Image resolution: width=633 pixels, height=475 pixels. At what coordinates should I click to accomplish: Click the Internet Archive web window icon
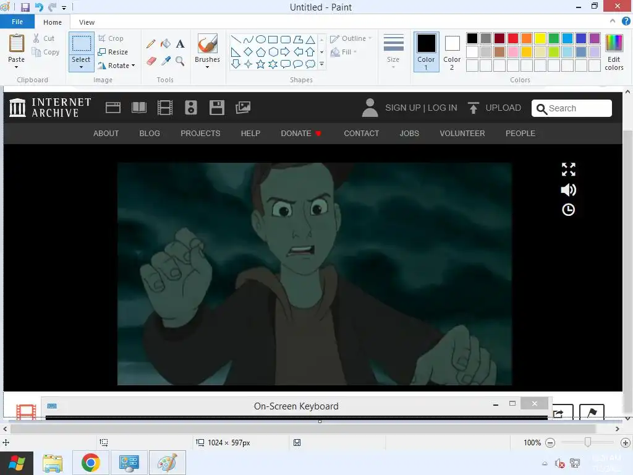pos(113,108)
